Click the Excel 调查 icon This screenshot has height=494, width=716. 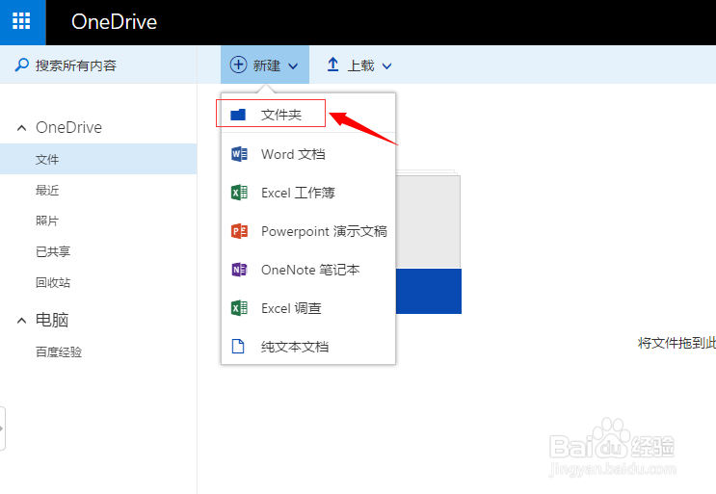[x=239, y=308]
